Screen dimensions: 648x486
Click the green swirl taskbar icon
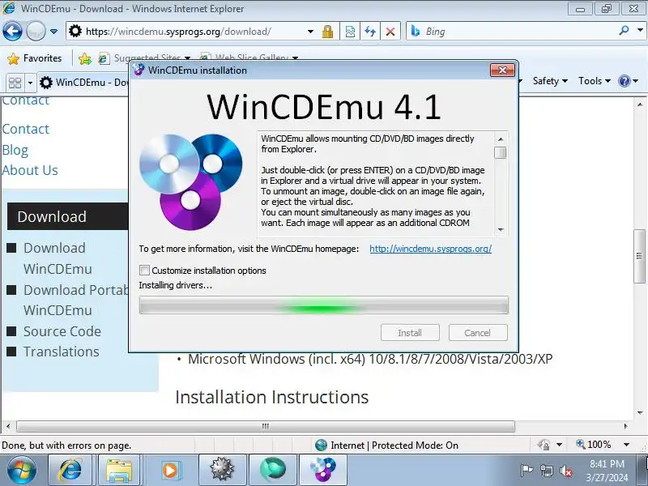click(x=273, y=471)
